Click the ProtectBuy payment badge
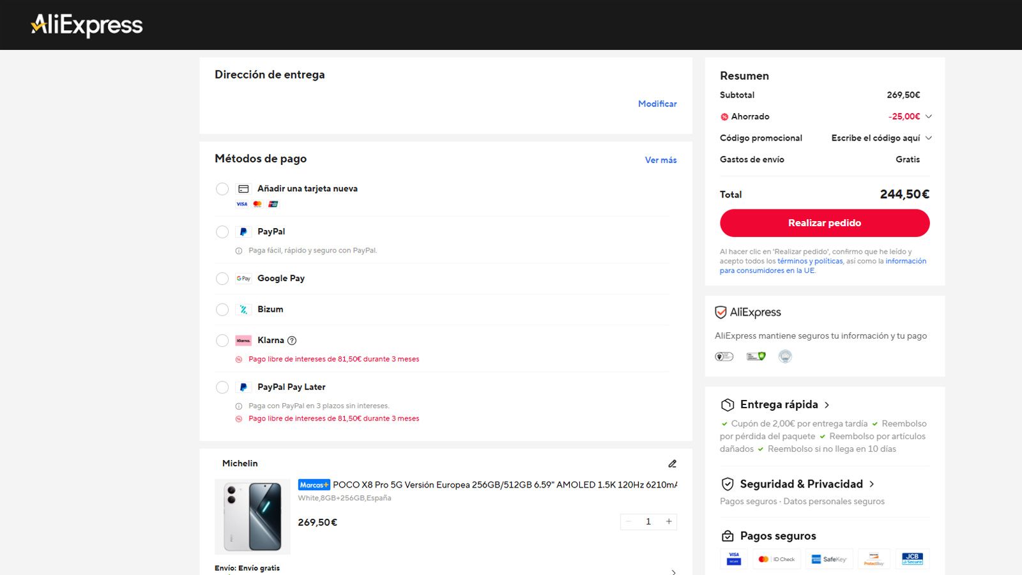The image size is (1022, 575). [874, 559]
